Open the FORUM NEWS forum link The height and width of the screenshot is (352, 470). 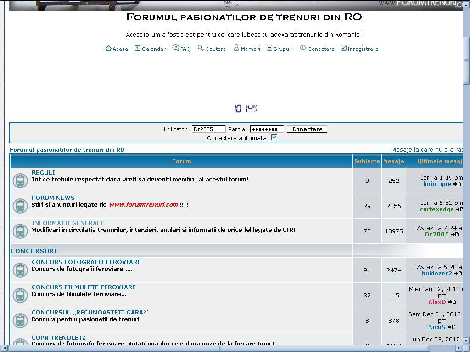coord(53,198)
